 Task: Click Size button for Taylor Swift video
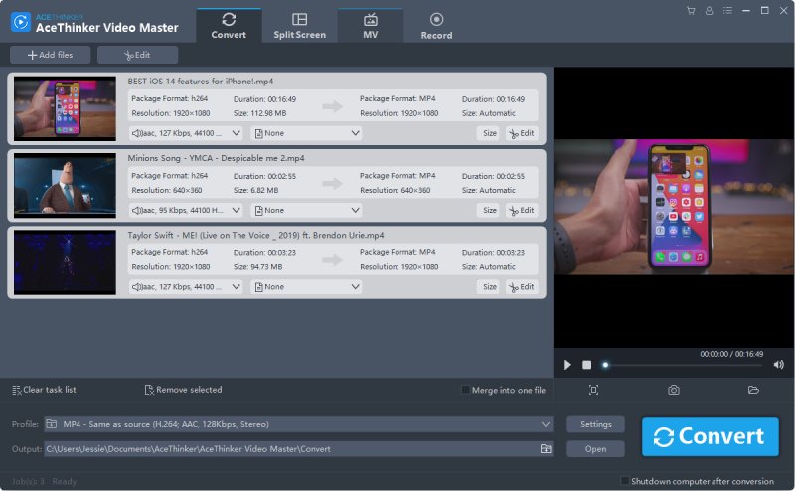click(x=489, y=287)
